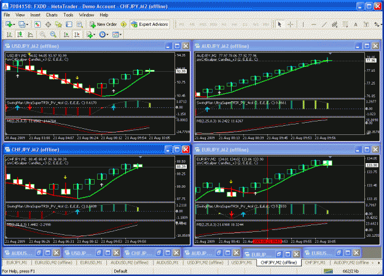Open the Window menu

[87, 15]
